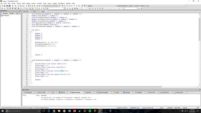Screen dimensions: 201x113
Task: Collapse the ReadValues function fold marker
Action: (31, 62)
